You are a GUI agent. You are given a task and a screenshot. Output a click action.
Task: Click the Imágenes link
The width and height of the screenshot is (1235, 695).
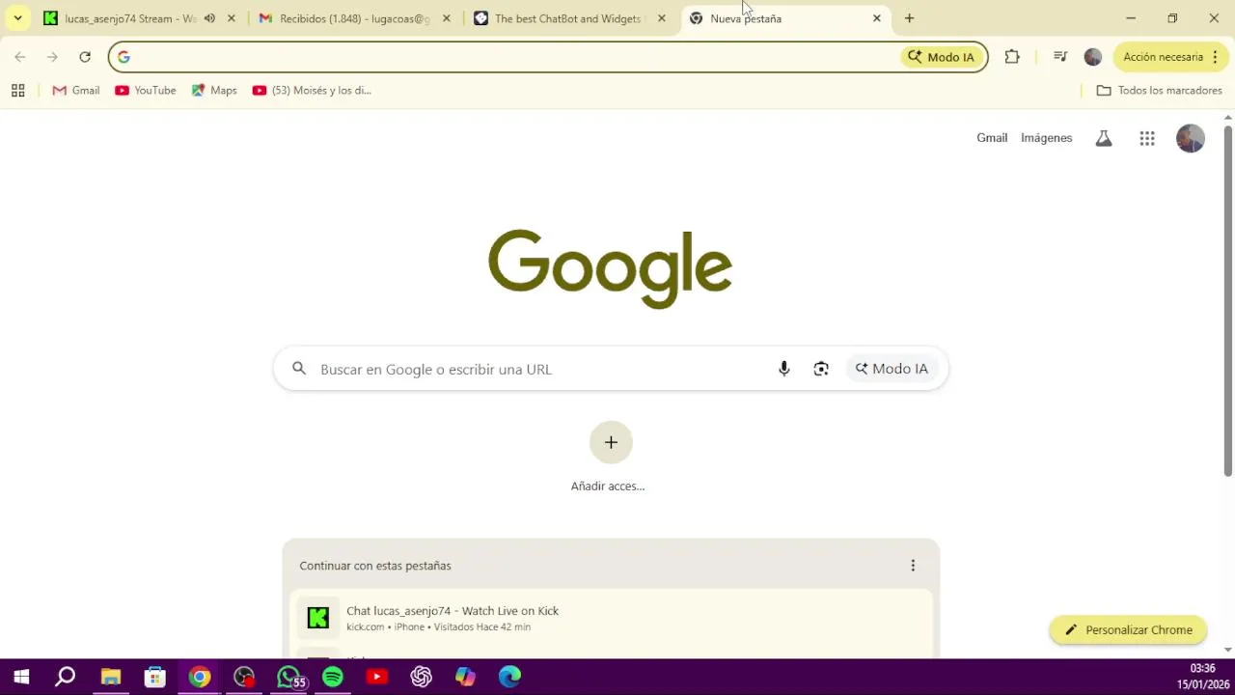click(1047, 138)
